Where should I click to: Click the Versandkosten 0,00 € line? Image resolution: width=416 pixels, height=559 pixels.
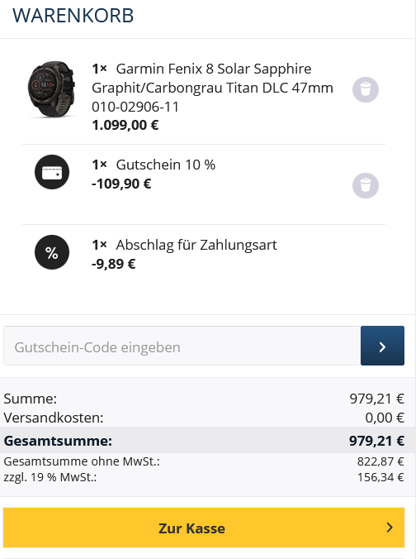pyautogui.click(x=204, y=418)
